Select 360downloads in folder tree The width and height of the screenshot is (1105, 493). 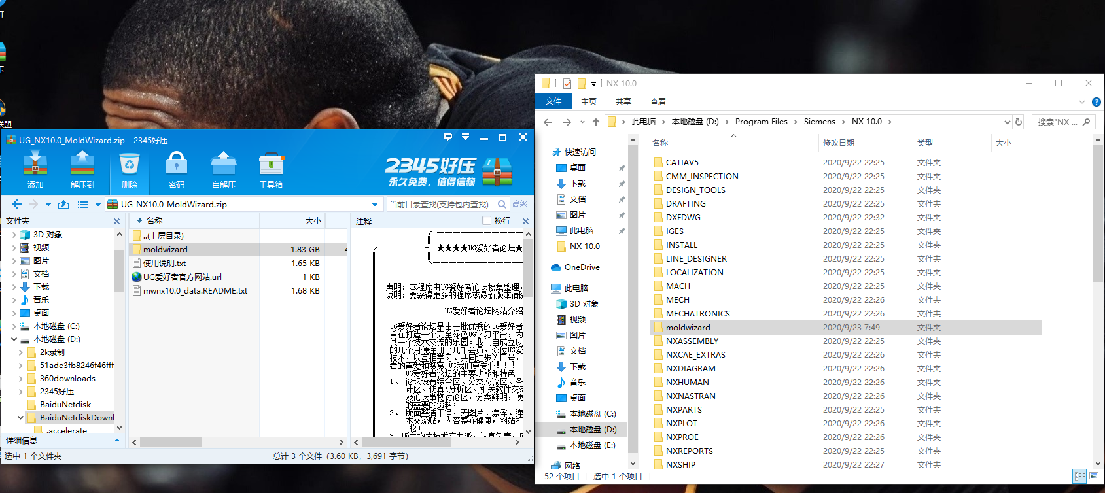[67, 379]
